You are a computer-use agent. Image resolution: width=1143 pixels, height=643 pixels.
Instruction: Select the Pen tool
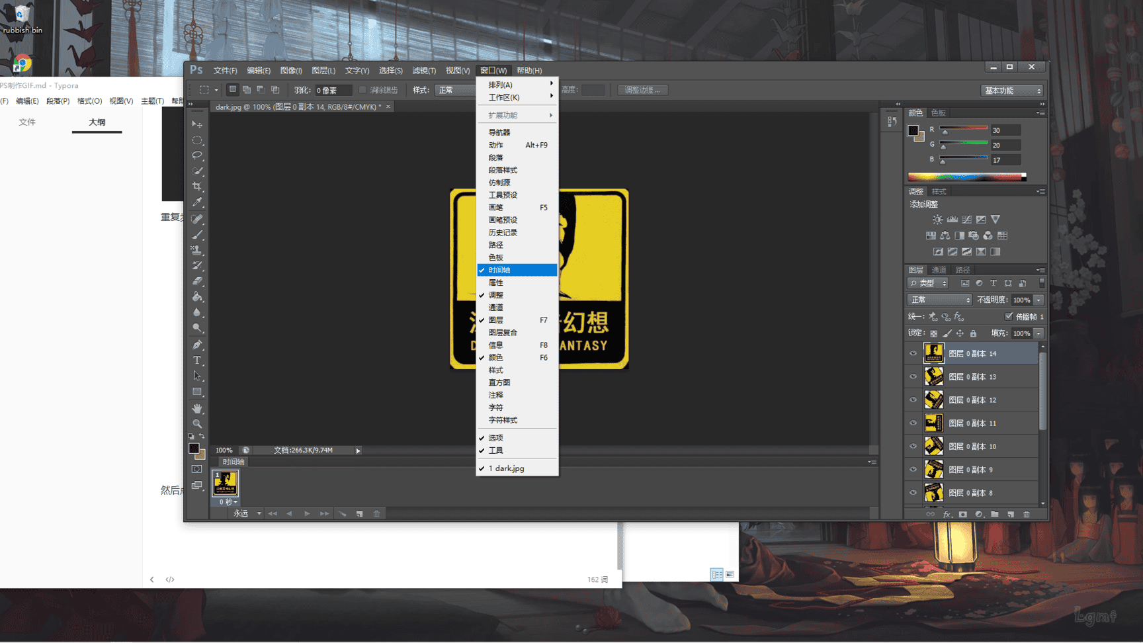pos(197,345)
